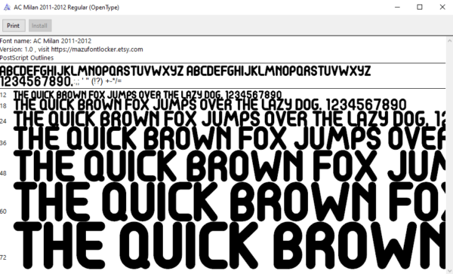Click the scrollbar up arrow
The height and width of the screenshot is (274, 453).
(x=450, y=40)
